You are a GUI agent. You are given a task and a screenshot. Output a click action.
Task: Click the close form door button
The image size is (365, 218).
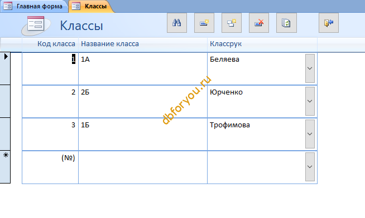click(329, 23)
